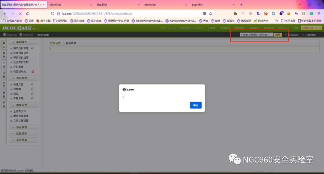Expand the 批量维护 section
This screenshot has width=324, height=174.
[x=23, y=134]
